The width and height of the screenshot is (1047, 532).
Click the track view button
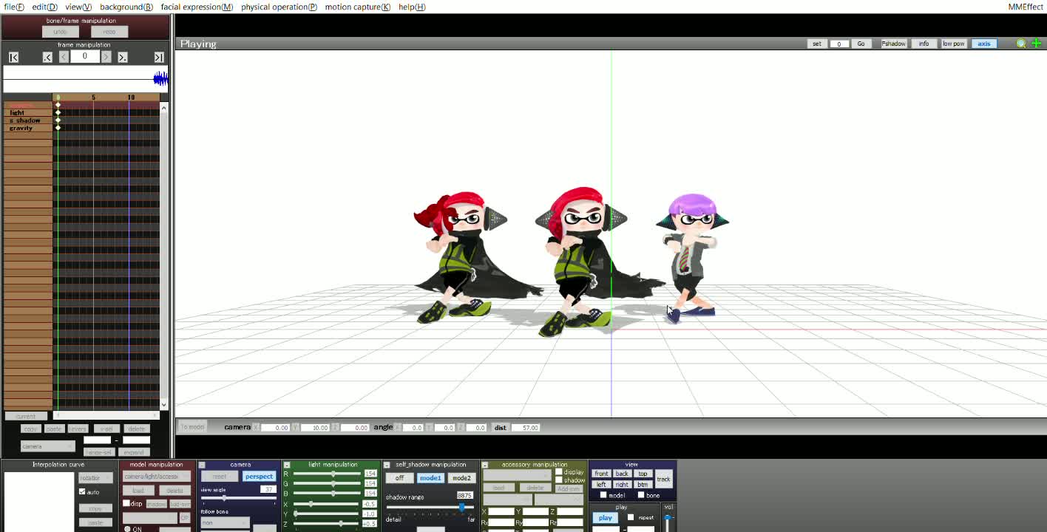pyautogui.click(x=663, y=479)
